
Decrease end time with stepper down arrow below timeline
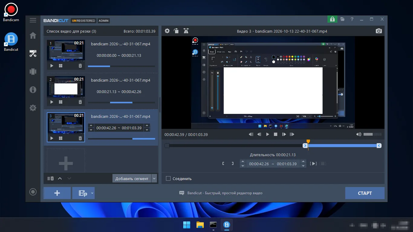coord(304,166)
